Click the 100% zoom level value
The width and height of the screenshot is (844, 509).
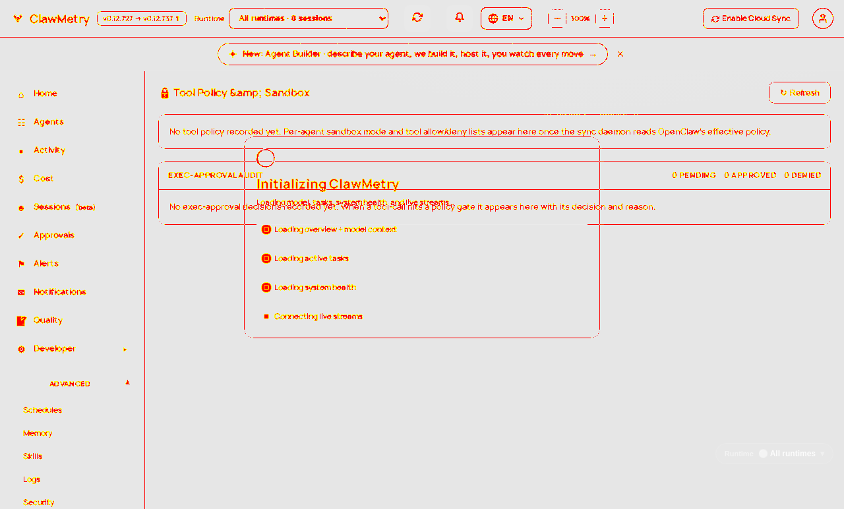580,18
